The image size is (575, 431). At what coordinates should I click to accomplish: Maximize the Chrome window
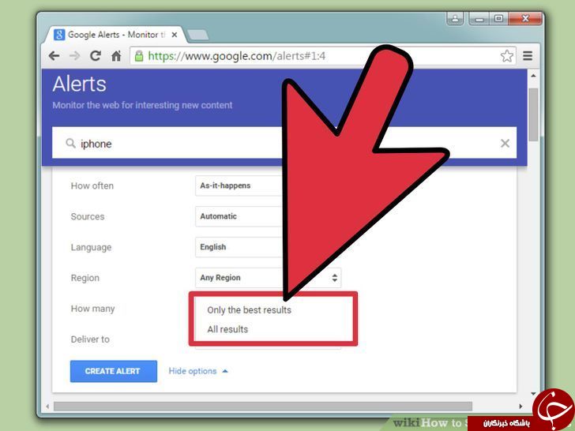point(498,18)
